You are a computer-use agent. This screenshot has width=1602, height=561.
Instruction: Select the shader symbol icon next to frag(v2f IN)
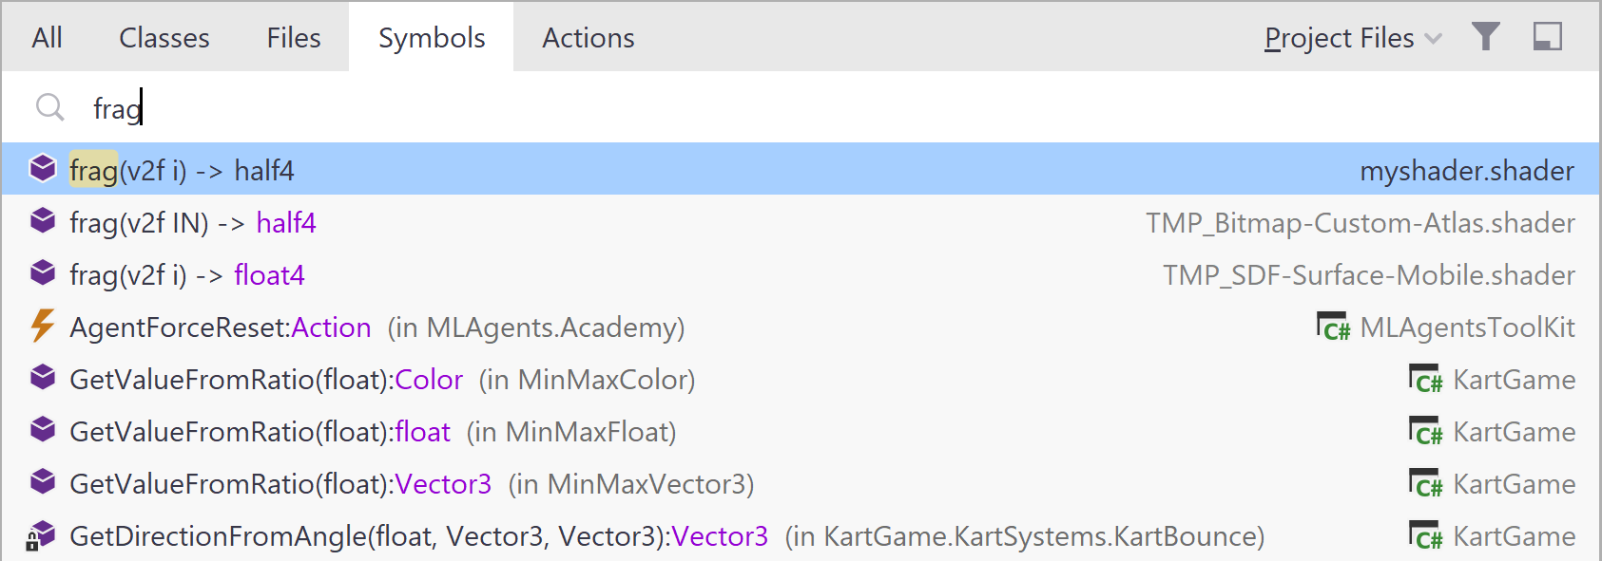43,220
